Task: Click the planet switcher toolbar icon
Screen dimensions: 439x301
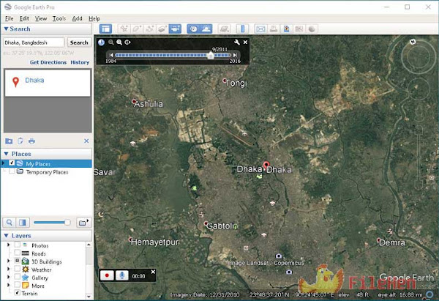Action: point(225,29)
